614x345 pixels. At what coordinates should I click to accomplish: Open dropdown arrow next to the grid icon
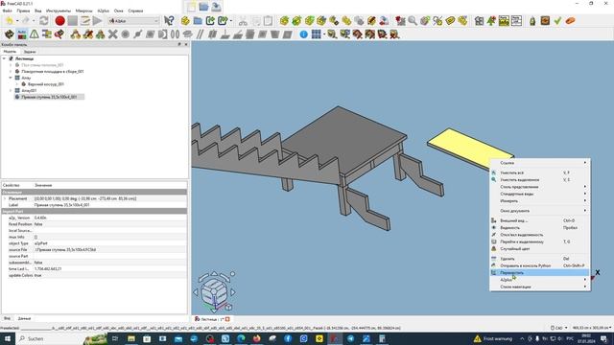(x=324, y=34)
